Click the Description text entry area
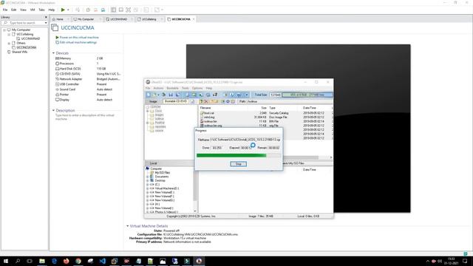Viewport: 473px width, 266px height. (86, 117)
